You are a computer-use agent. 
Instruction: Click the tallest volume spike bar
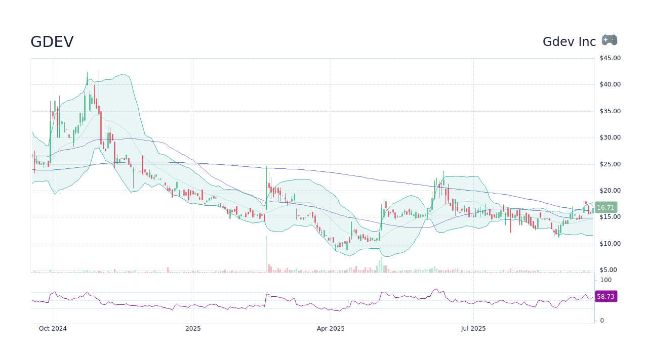coord(266,254)
